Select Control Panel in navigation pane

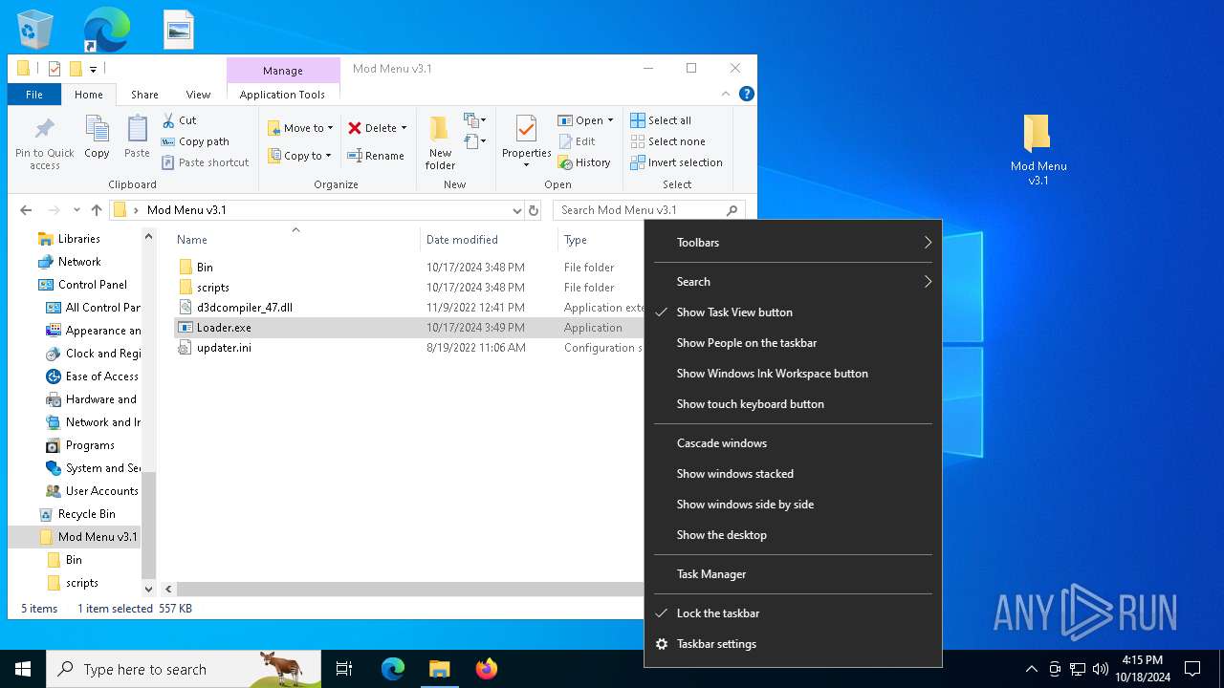coord(92,285)
